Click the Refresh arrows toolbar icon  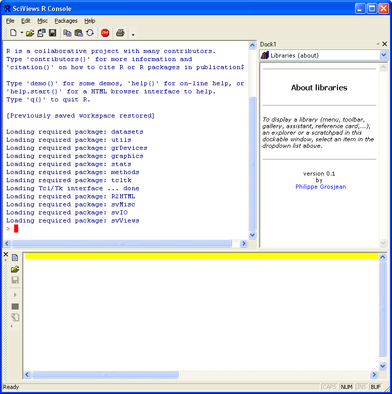click(90, 33)
